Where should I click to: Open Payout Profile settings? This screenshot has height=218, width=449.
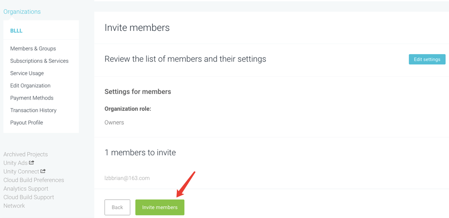pyautogui.click(x=27, y=123)
